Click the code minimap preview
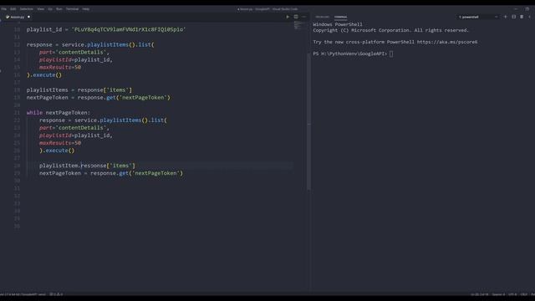The width and height of the screenshot is (535, 301). (x=299, y=25)
